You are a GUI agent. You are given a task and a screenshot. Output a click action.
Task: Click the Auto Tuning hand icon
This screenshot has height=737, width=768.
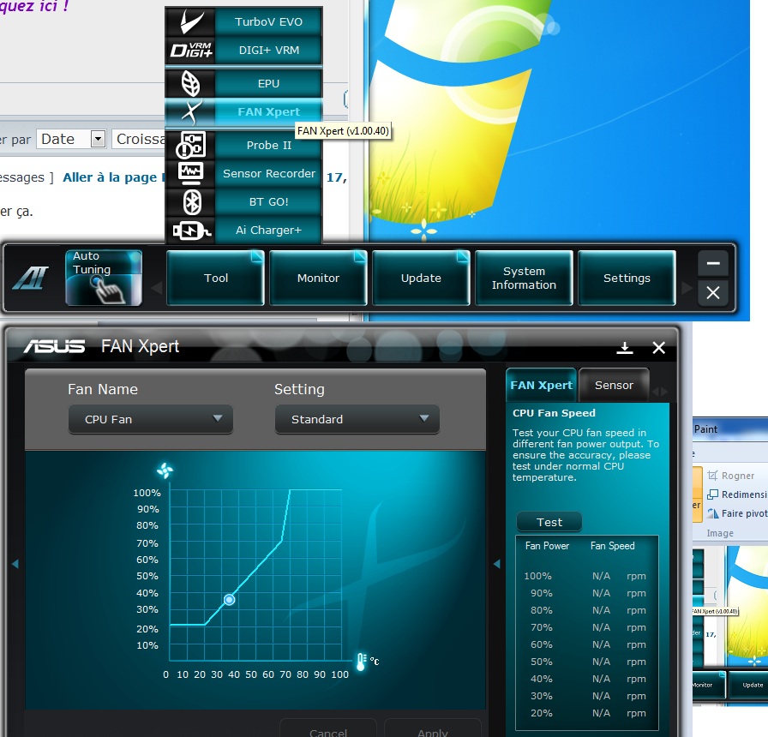tap(104, 278)
